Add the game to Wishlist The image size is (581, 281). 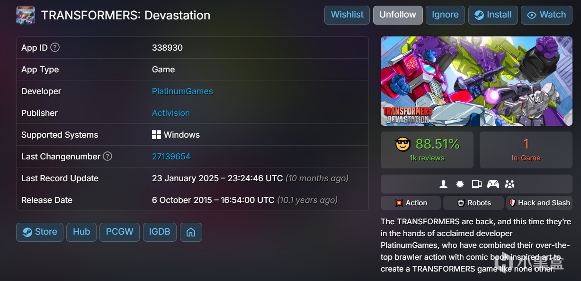pos(347,15)
